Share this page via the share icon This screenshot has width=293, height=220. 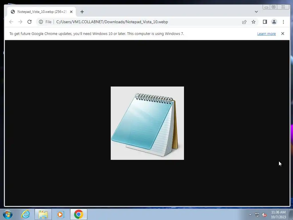(244, 22)
